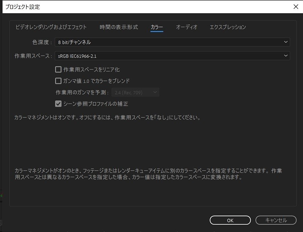The width and height of the screenshot is (303, 232).
Task: Disable the シーン参照プロファイルの補正 checkbox
Action: pos(58,103)
